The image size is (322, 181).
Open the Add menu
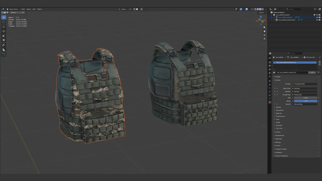click(34, 9)
